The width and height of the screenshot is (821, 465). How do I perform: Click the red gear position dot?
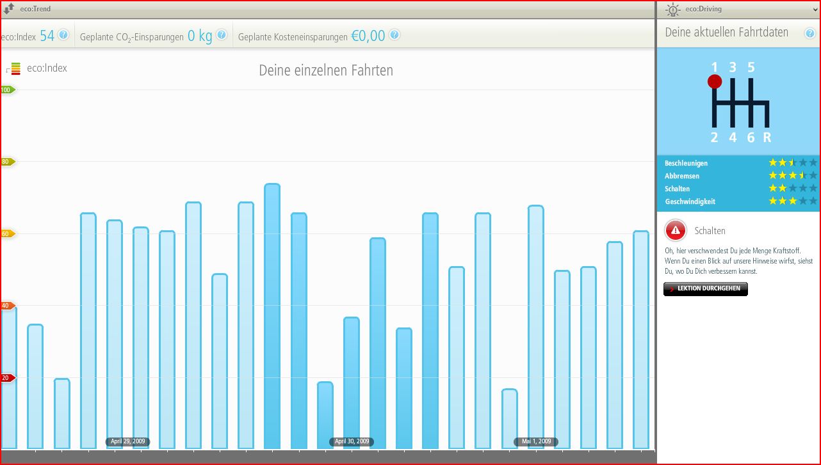(715, 82)
